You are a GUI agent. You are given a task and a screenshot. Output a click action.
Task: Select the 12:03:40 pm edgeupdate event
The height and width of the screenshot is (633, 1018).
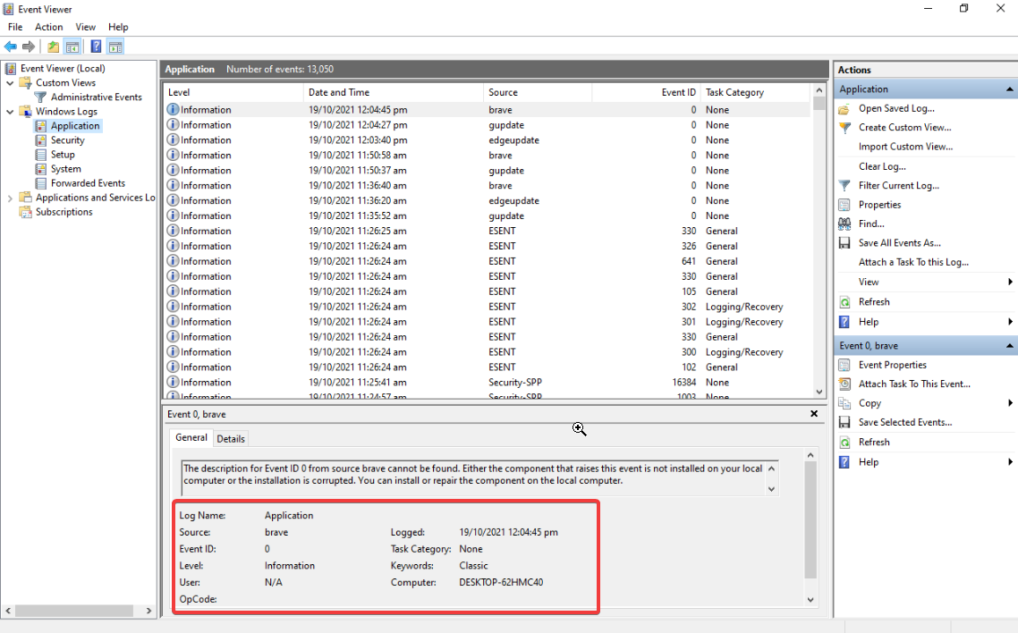click(x=487, y=140)
